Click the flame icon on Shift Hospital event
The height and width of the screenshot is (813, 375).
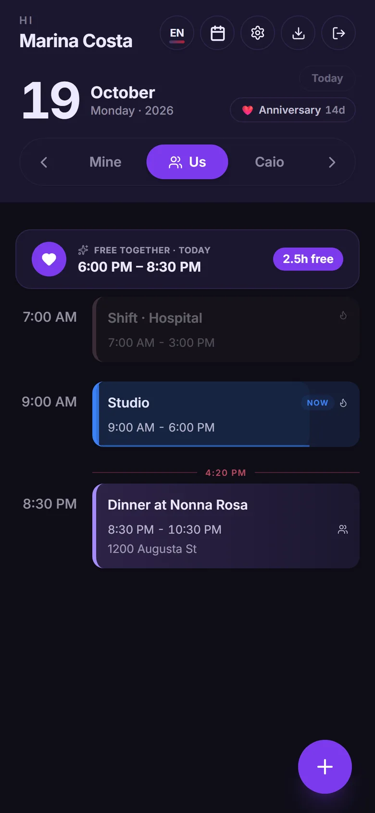343,315
